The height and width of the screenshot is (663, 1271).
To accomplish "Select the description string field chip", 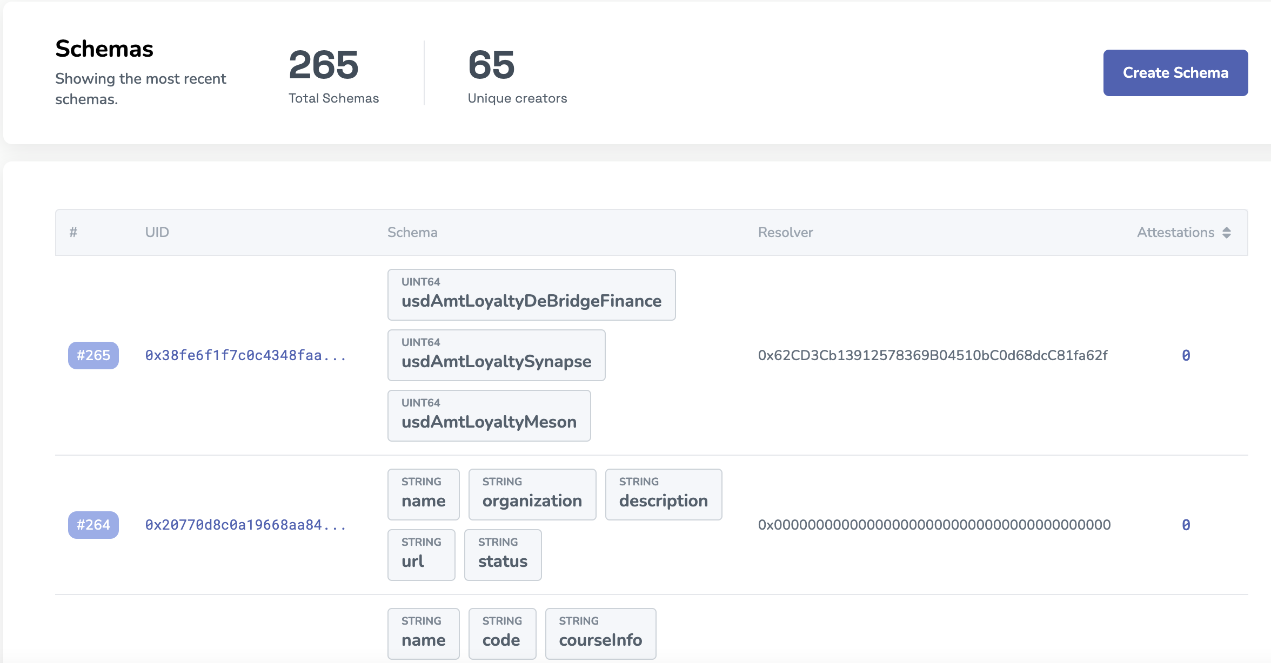I will (663, 495).
